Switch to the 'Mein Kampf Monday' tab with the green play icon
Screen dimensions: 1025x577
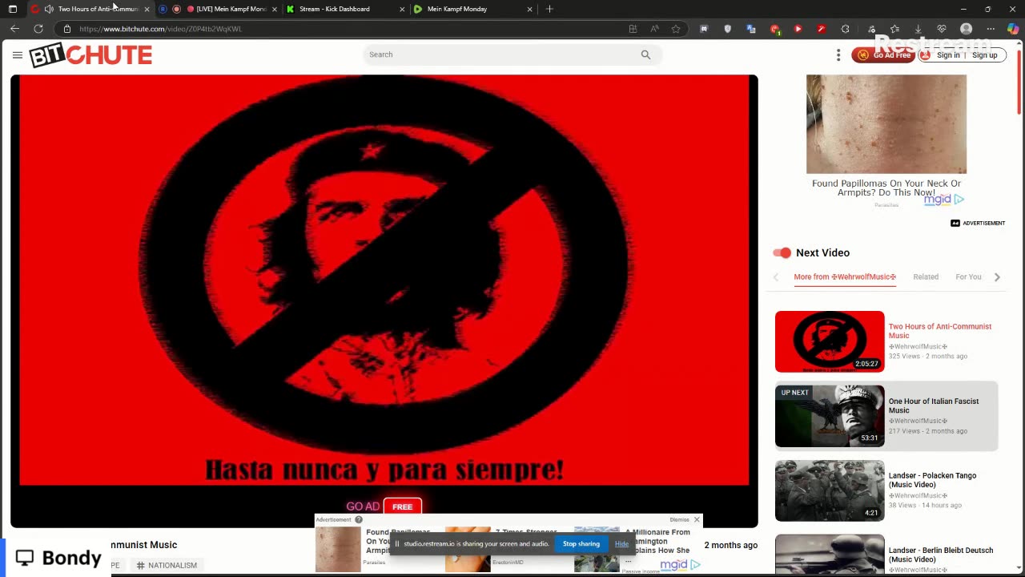tap(472, 9)
